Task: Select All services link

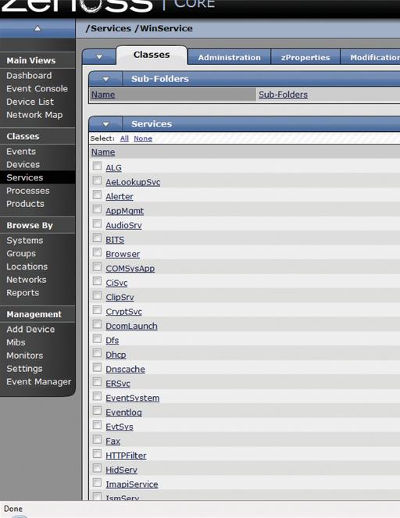Action: (x=124, y=138)
